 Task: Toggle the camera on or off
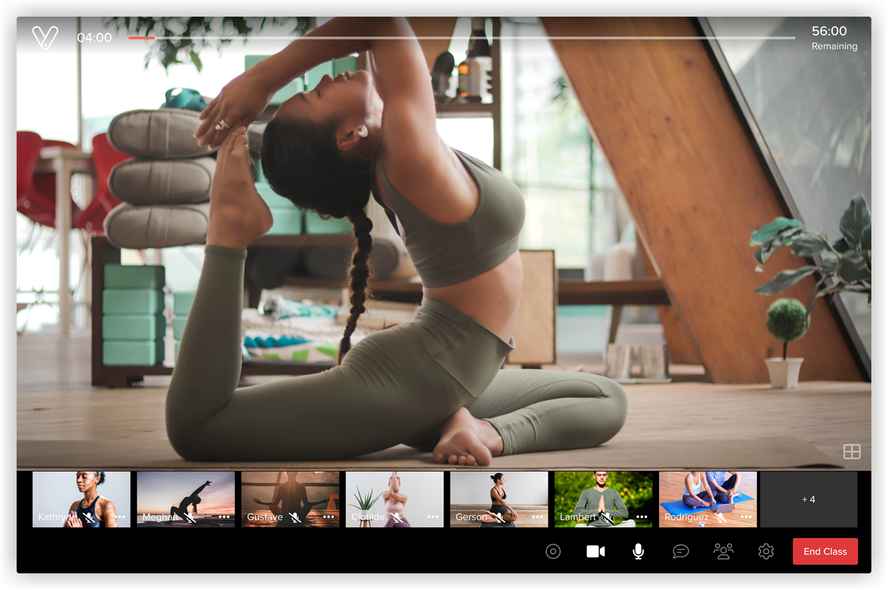tap(596, 551)
